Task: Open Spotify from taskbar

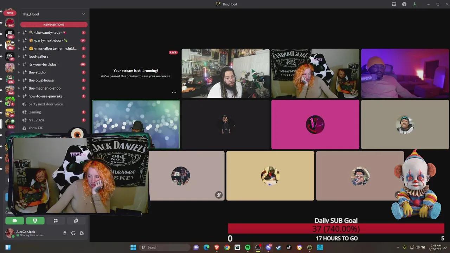Action: (247, 247)
